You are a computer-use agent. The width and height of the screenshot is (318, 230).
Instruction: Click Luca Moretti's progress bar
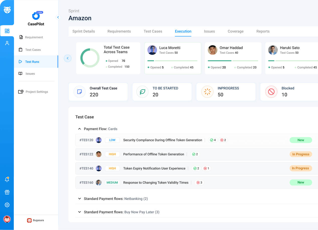pos(172,61)
